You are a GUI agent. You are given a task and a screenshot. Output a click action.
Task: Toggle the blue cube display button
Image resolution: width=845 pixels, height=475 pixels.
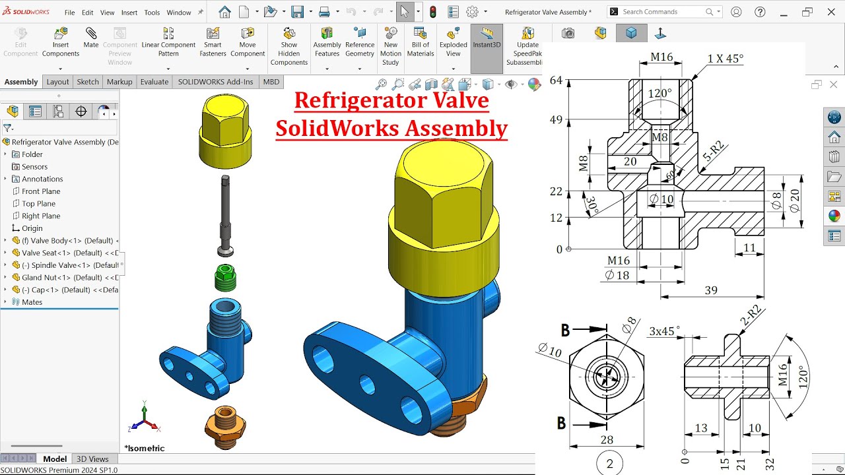[631, 33]
